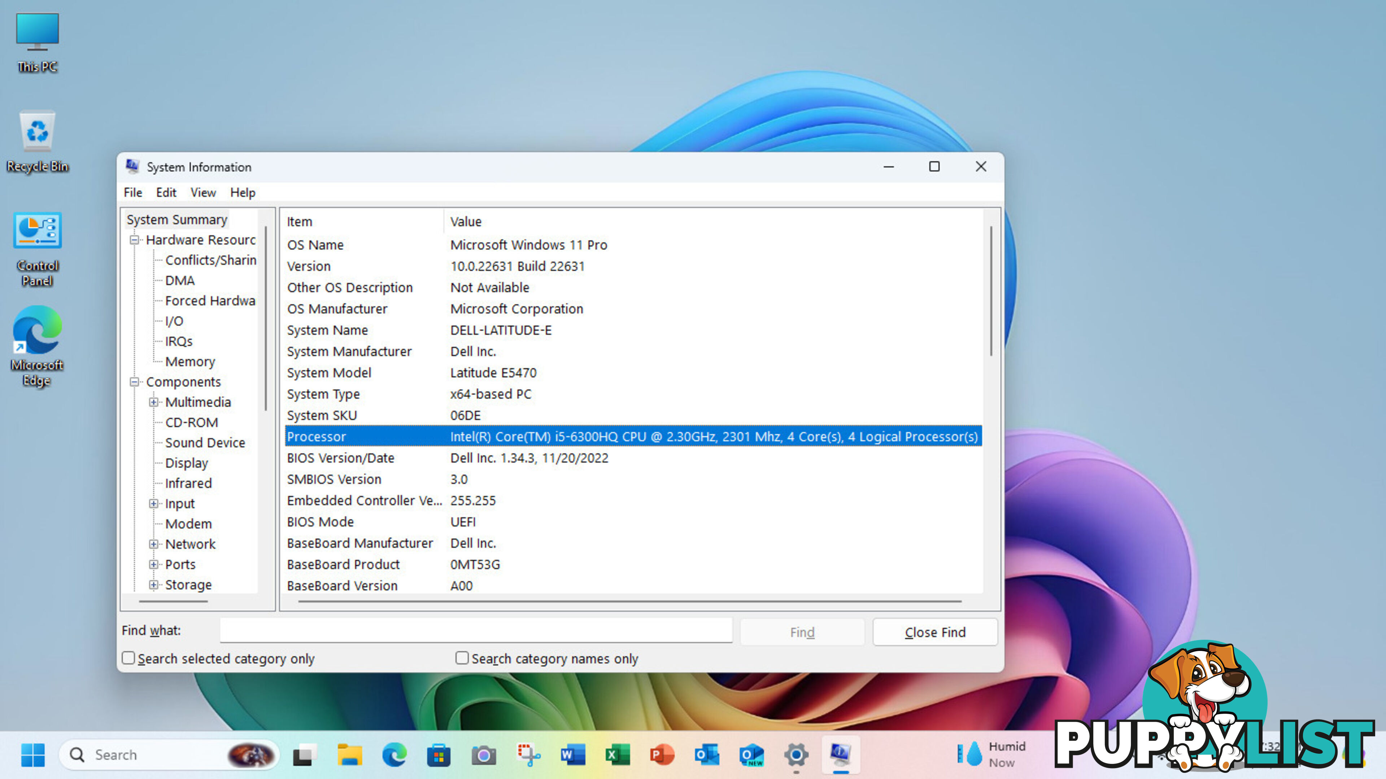
Task: Open Task View in the taskbar
Action: [305, 755]
